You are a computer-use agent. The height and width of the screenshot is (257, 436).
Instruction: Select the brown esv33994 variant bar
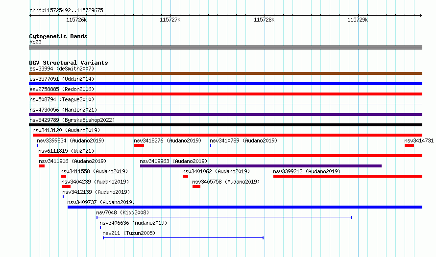[225, 73]
